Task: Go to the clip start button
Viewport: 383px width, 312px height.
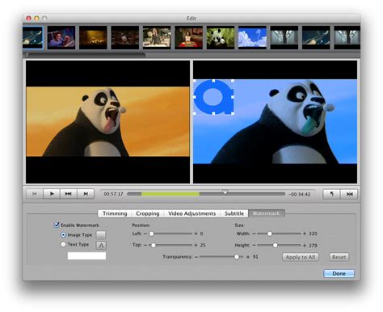Action: click(x=35, y=194)
